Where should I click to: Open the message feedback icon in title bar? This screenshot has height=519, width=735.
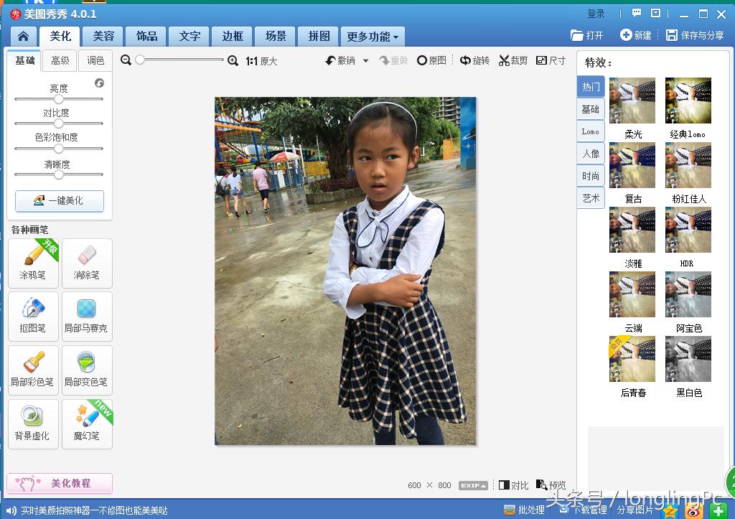637,13
